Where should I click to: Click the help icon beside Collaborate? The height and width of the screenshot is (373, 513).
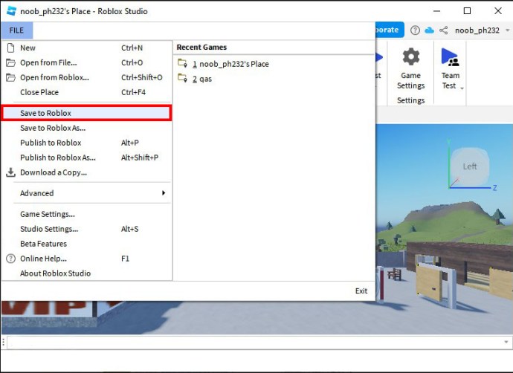click(x=415, y=30)
